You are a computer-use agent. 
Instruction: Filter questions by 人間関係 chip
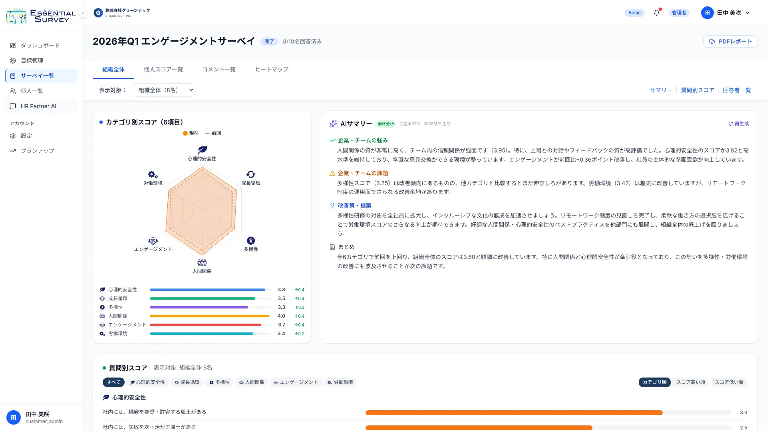(252, 382)
